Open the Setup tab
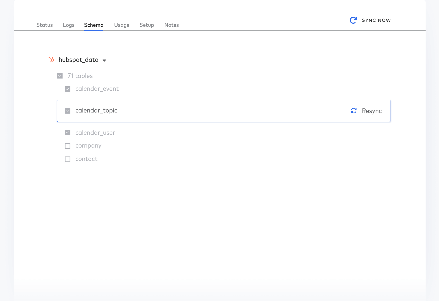The image size is (439, 301). pyautogui.click(x=147, y=25)
